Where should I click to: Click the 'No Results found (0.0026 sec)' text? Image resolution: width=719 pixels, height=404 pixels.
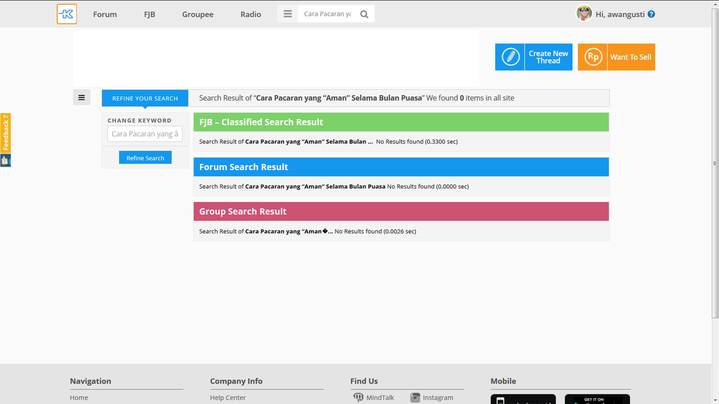click(375, 231)
